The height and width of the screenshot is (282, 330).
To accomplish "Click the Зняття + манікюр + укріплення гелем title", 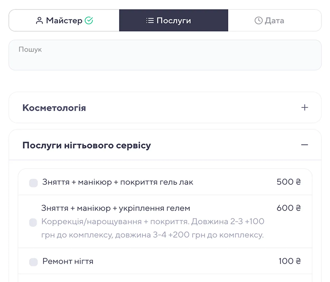I will click(115, 208).
